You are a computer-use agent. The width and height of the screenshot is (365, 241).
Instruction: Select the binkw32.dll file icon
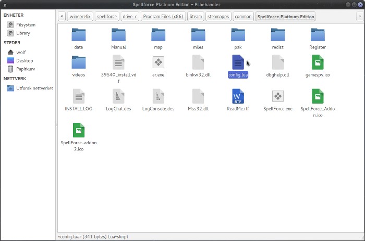198,62
